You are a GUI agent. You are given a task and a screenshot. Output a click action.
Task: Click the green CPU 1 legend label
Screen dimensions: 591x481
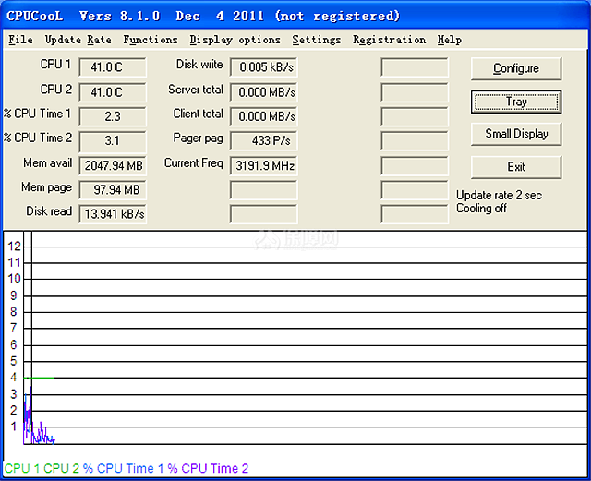pos(22,469)
